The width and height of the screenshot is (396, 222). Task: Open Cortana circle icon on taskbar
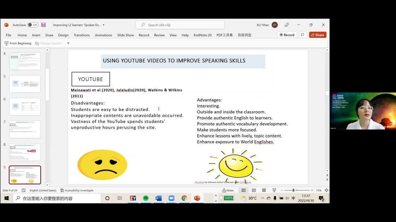tap(107, 198)
